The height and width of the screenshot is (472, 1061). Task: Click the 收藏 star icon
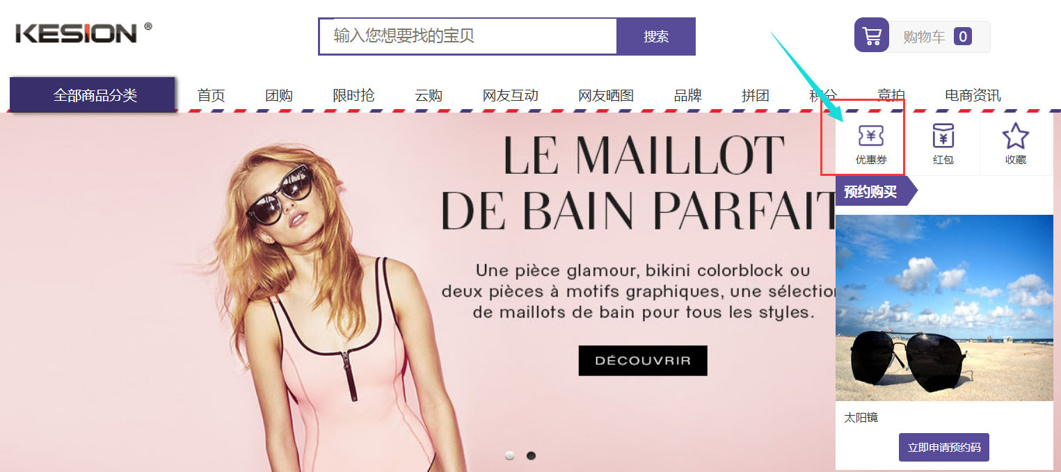point(1015,136)
